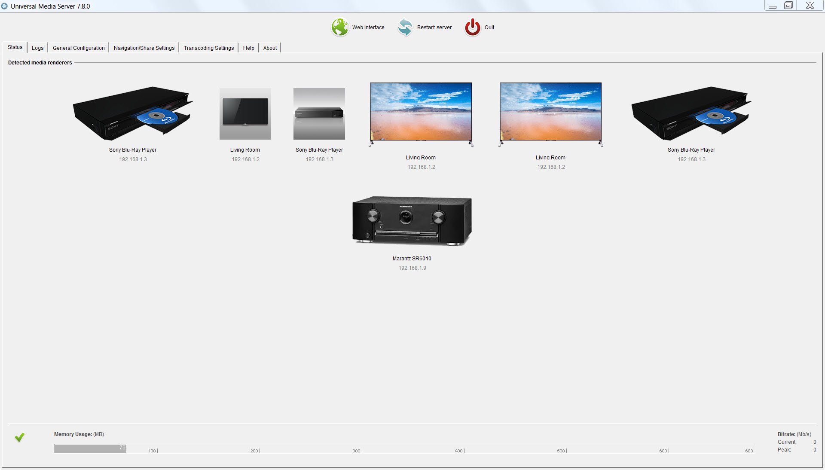Click the Detected media renderers heading
This screenshot has height=470, width=825.
[x=40, y=63]
